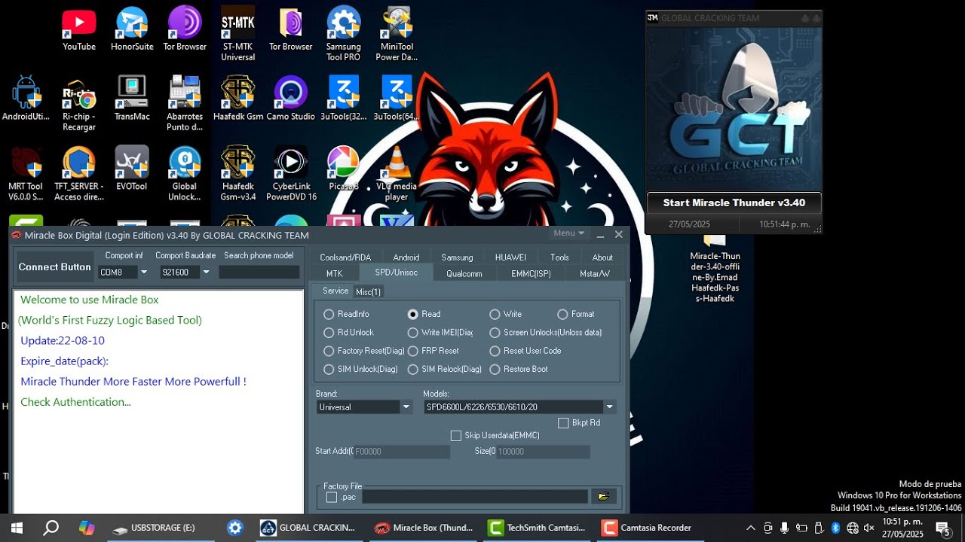
Task: Launch ST-MTK Universal desktop icon
Action: click(237, 34)
